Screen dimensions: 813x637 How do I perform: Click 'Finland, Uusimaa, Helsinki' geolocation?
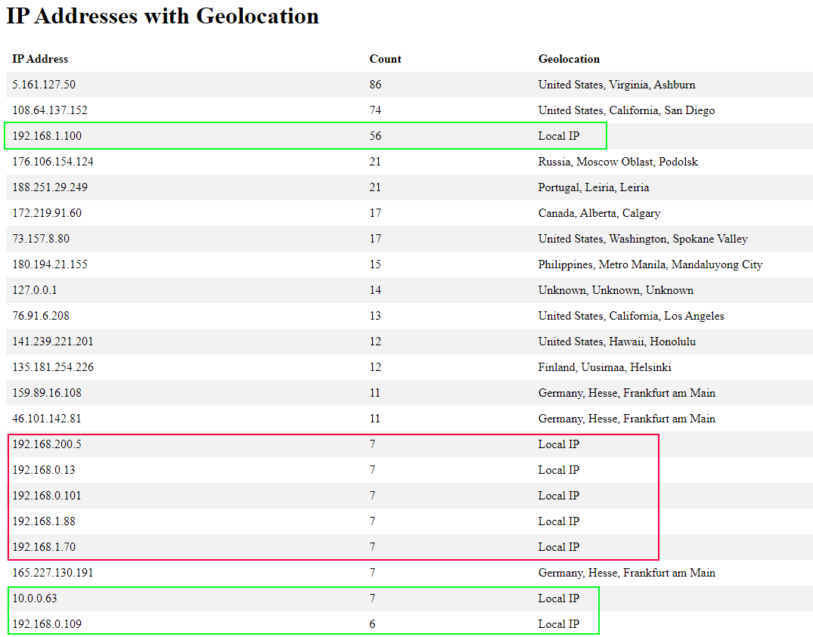604,367
